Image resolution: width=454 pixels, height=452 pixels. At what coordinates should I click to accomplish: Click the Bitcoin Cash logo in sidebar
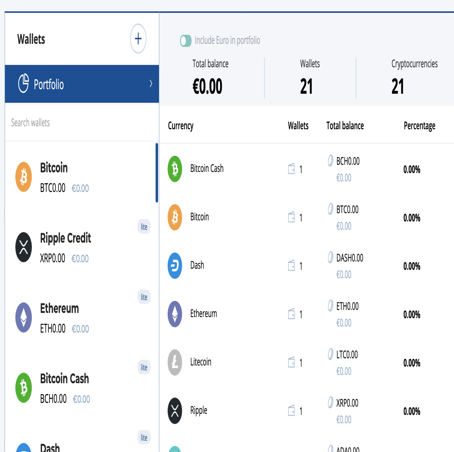[x=23, y=388]
